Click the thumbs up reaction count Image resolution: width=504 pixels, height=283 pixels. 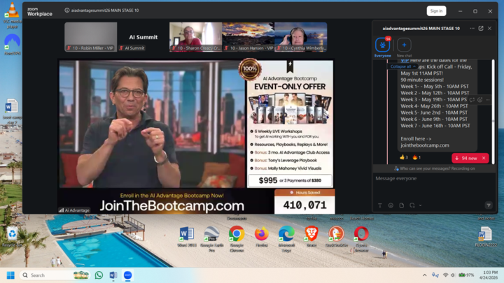404,157
